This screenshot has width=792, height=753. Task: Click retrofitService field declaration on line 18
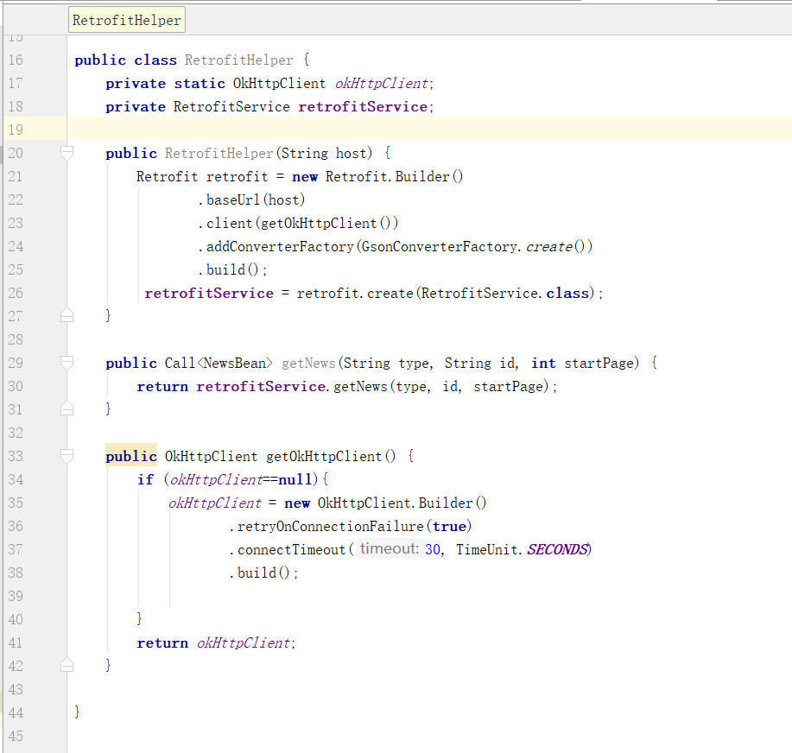[363, 106]
